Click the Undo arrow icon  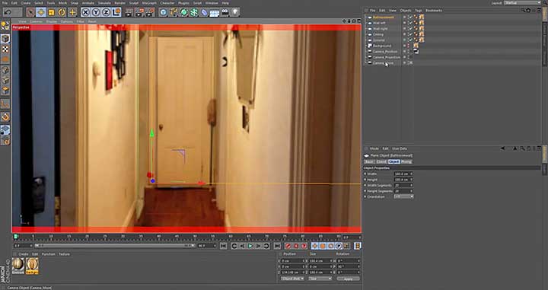coord(8,13)
